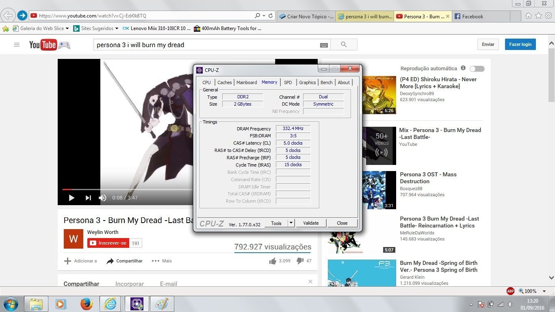Play the video with the play button

(72, 198)
